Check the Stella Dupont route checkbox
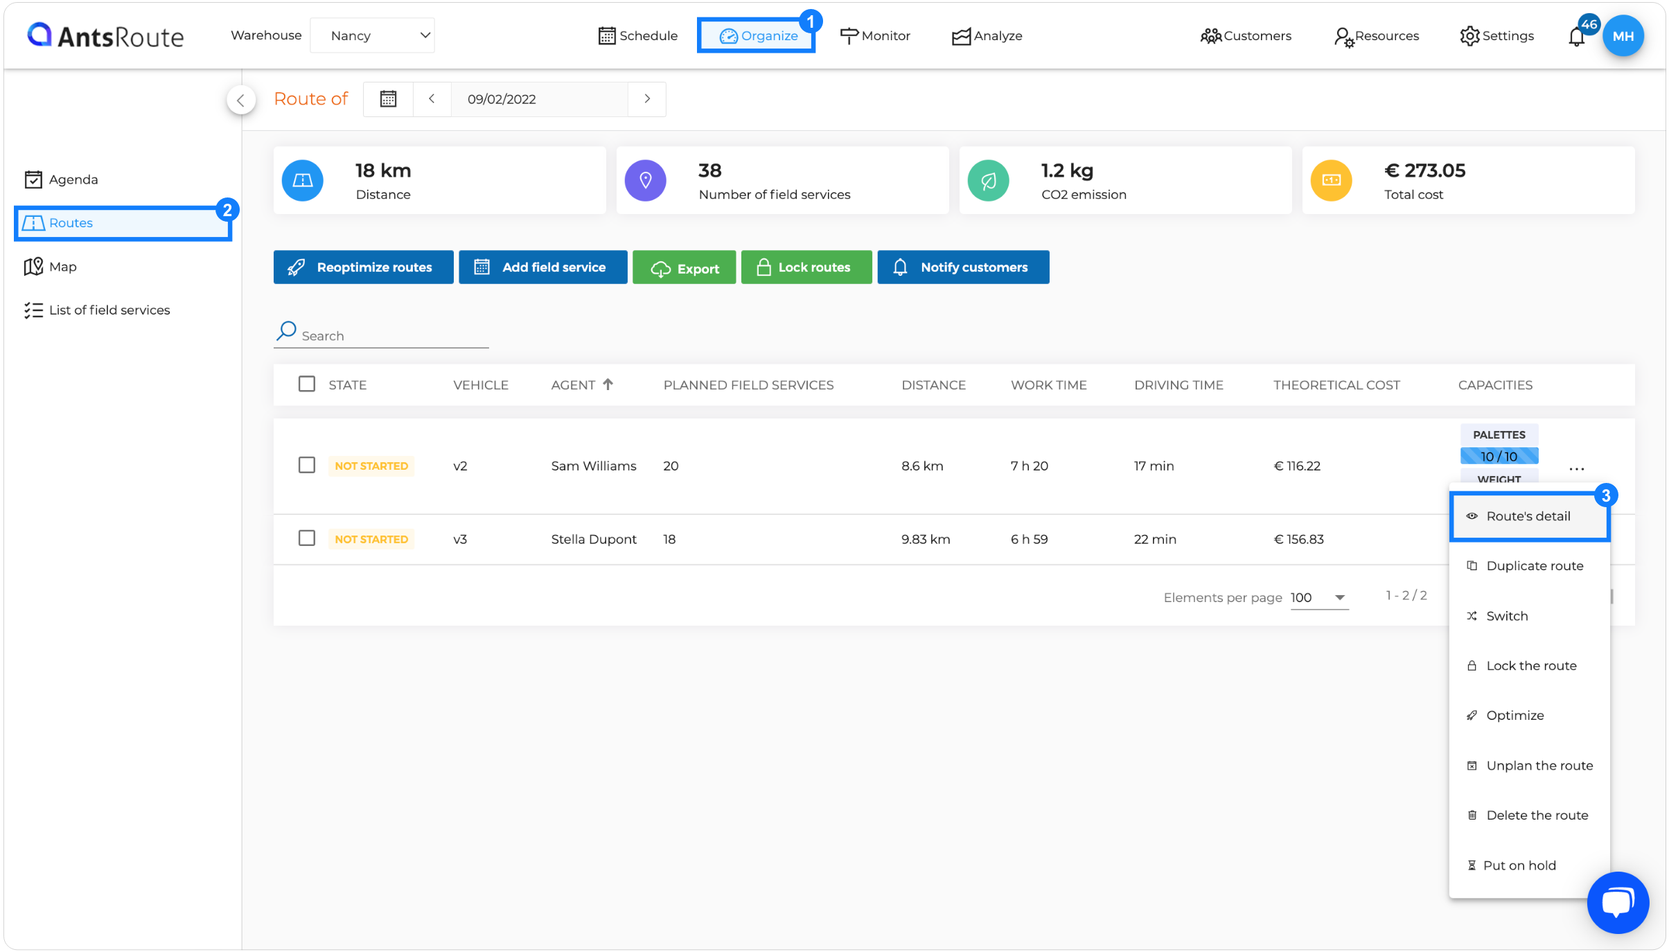 [x=306, y=538]
